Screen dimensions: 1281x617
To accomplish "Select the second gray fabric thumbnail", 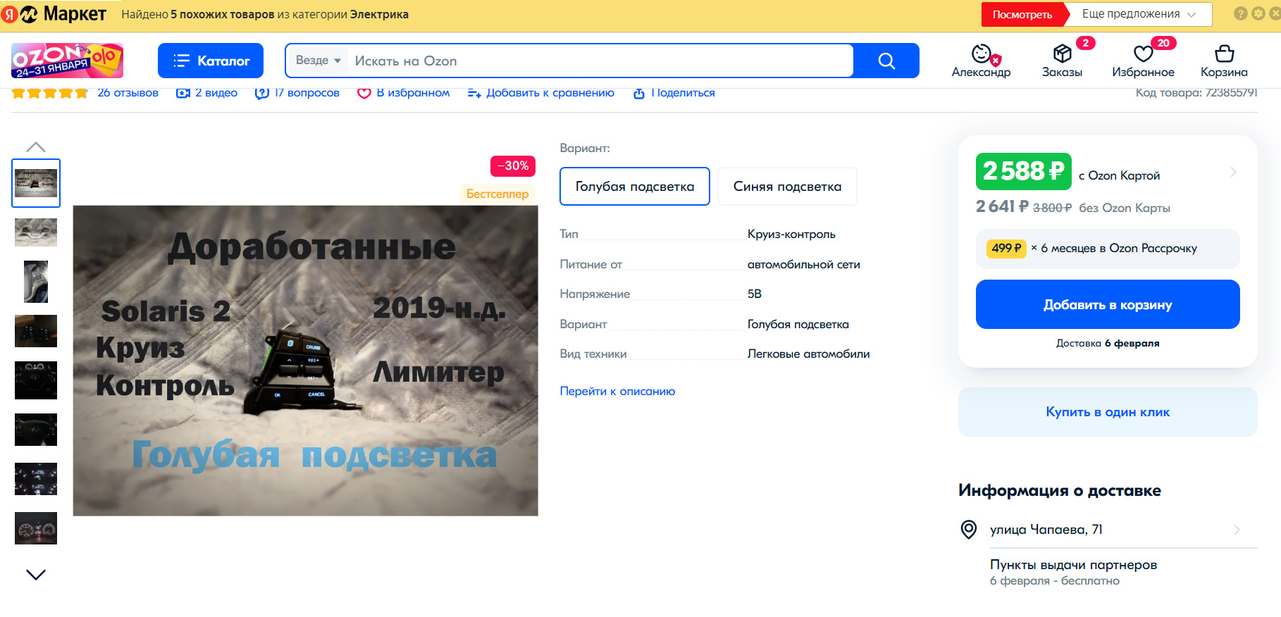I will pyautogui.click(x=36, y=232).
